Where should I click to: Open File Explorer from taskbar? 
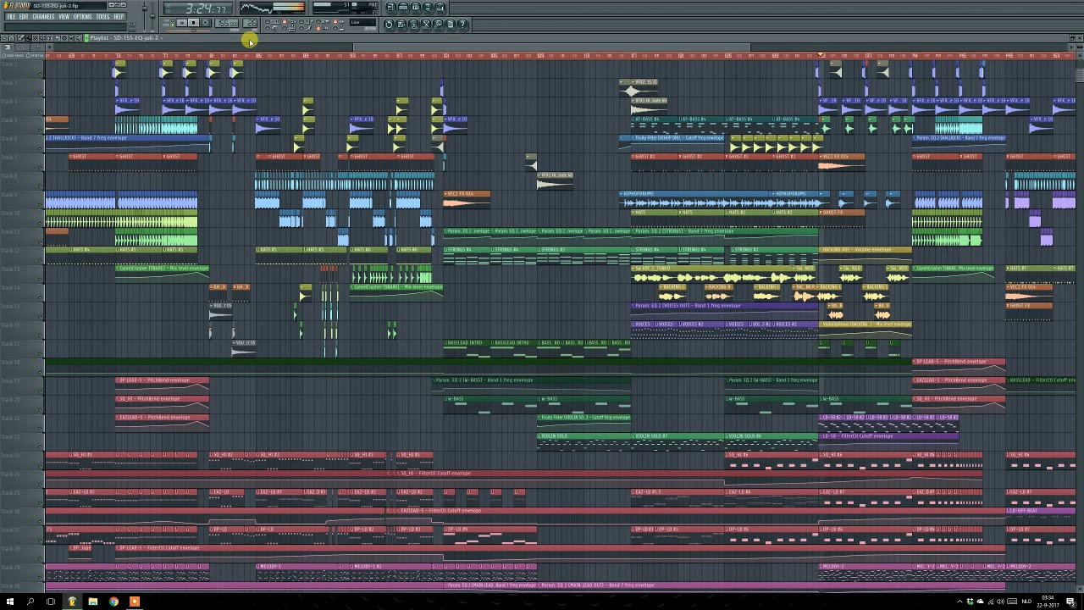(x=92, y=602)
